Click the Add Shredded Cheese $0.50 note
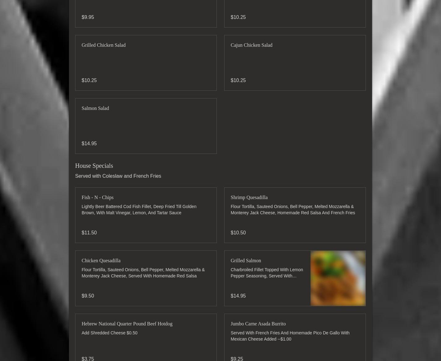The width and height of the screenshot is (441, 361). 109,333
